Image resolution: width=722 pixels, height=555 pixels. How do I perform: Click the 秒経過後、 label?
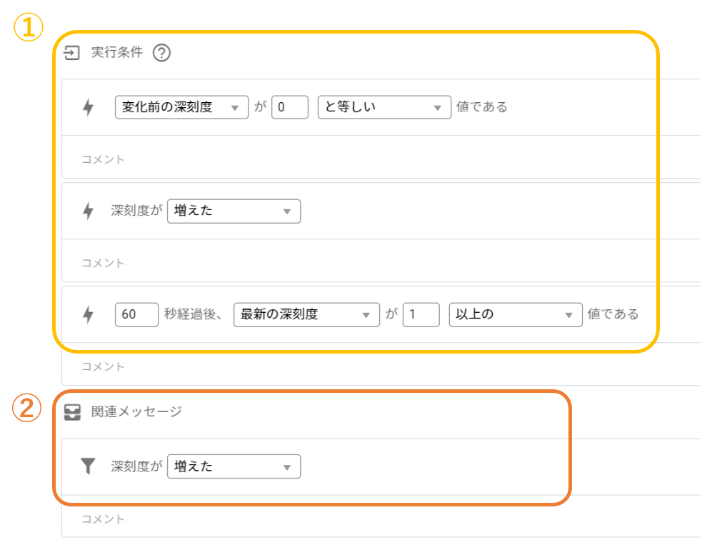[194, 314]
